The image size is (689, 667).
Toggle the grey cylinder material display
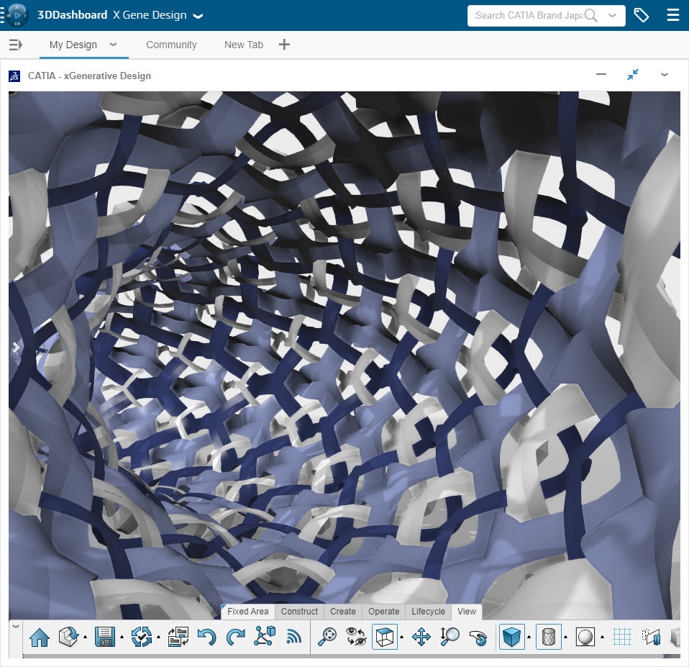[548, 637]
